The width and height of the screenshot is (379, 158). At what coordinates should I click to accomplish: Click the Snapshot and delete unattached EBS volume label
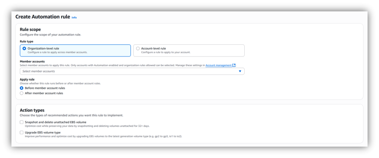point(56,122)
